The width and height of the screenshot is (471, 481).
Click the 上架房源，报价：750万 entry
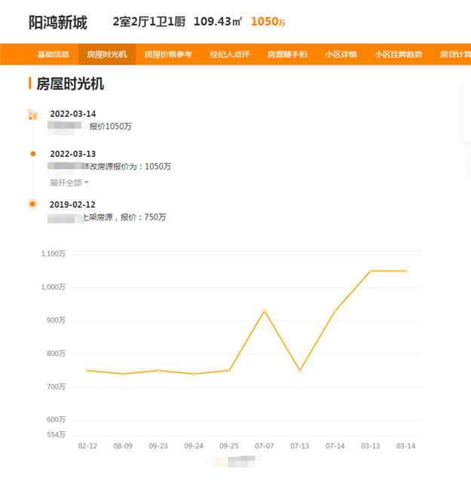(x=124, y=217)
